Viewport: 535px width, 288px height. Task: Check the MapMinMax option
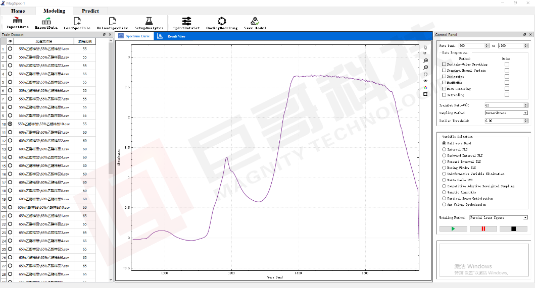coord(444,83)
